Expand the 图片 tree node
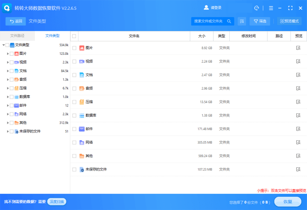Image resolution: width=307 pixels, height=210 pixels. coord(8,53)
